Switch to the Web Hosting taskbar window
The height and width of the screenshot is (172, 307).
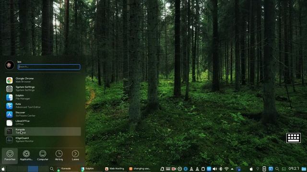(x=115, y=169)
